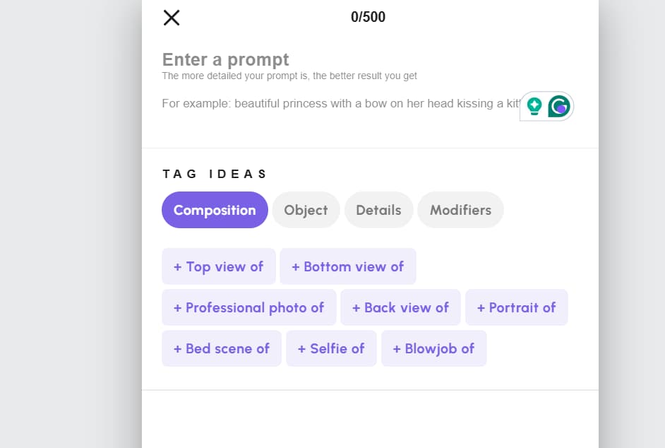Close the prompt dialog with the X icon
The height and width of the screenshot is (448, 665).
click(172, 18)
